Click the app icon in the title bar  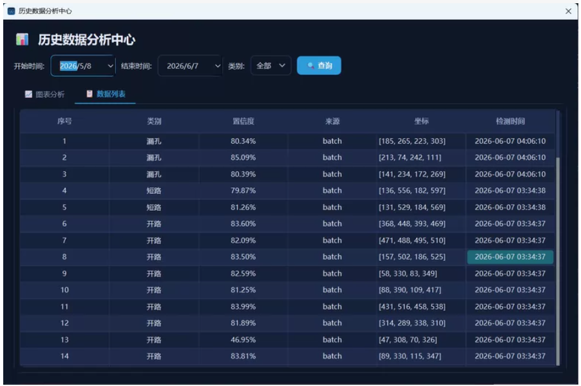(12, 11)
